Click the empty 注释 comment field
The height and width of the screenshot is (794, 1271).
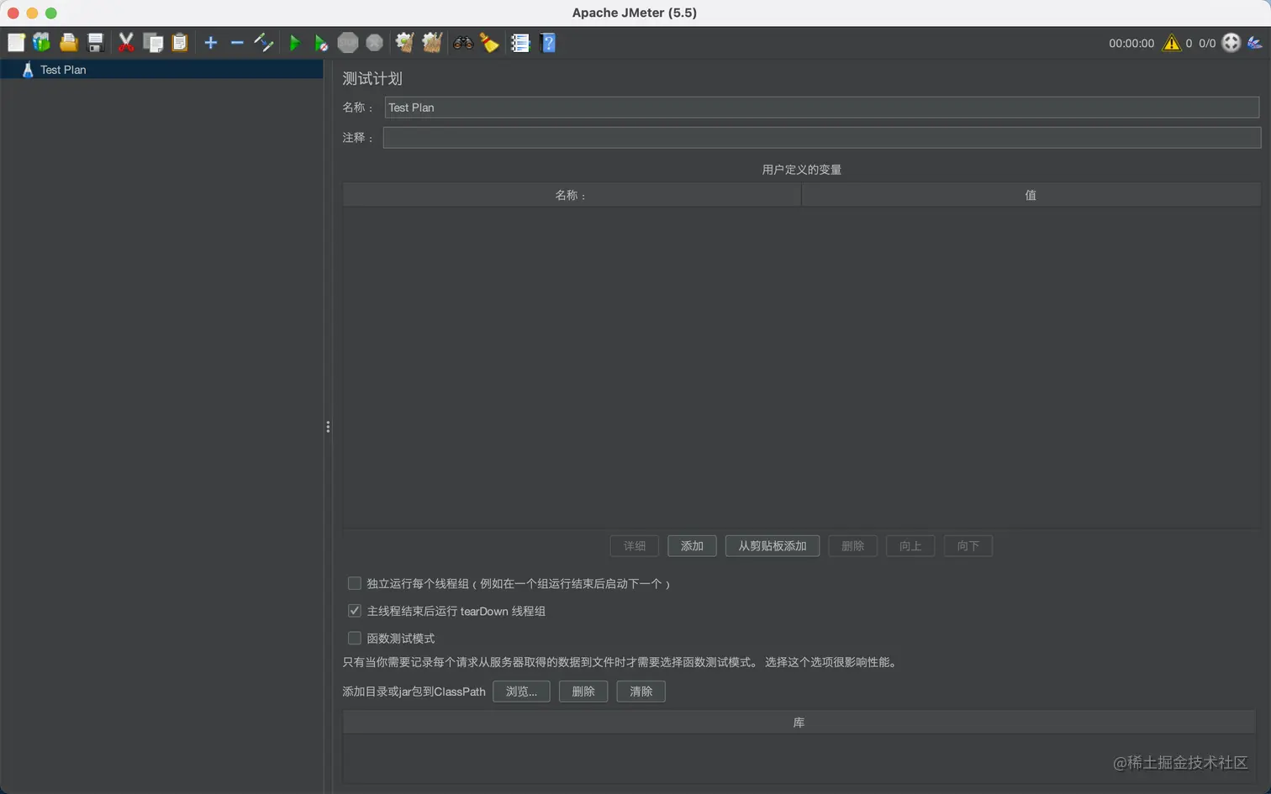(x=822, y=138)
